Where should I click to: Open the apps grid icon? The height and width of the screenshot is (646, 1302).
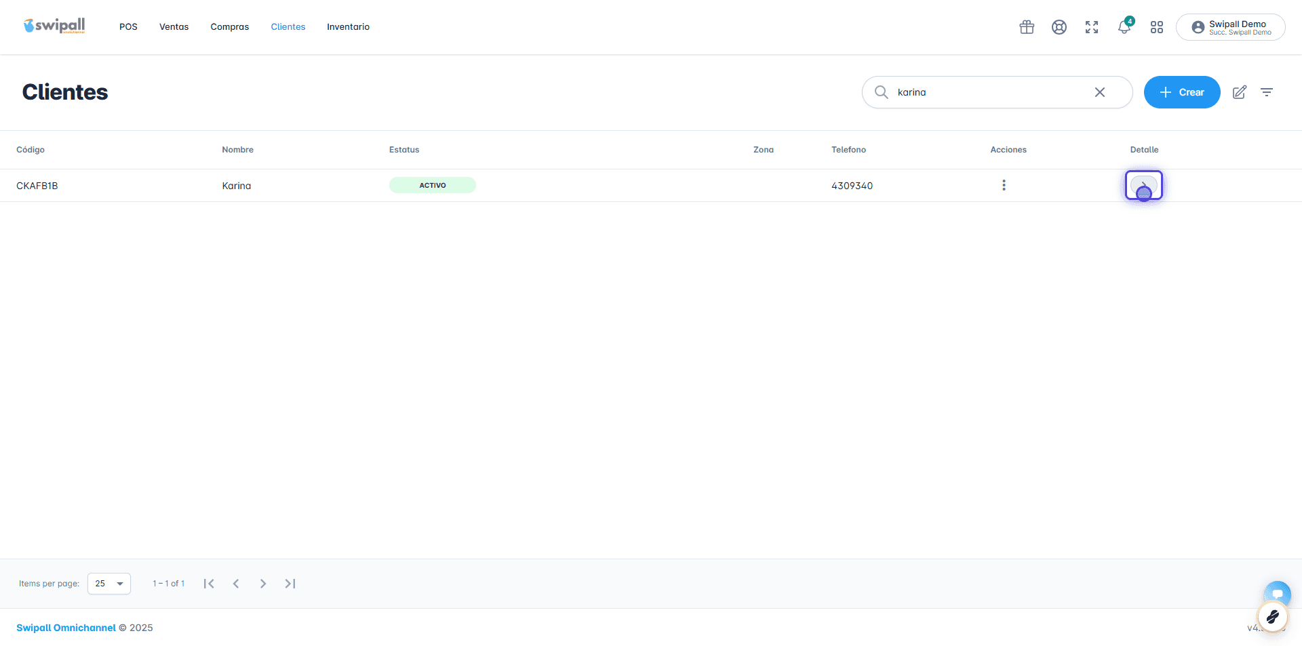coord(1157,27)
